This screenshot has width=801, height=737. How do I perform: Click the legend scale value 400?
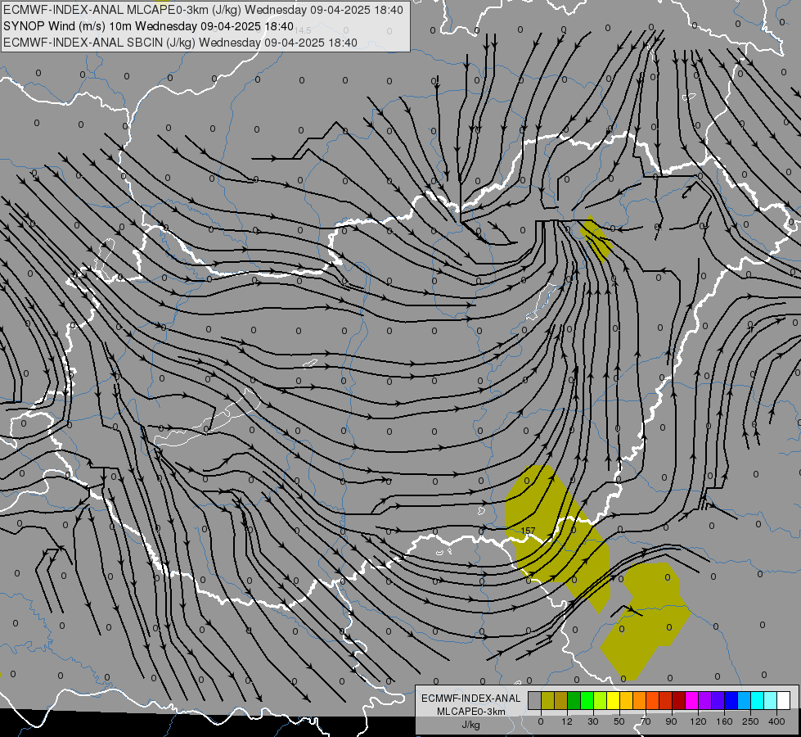point(776,721)
